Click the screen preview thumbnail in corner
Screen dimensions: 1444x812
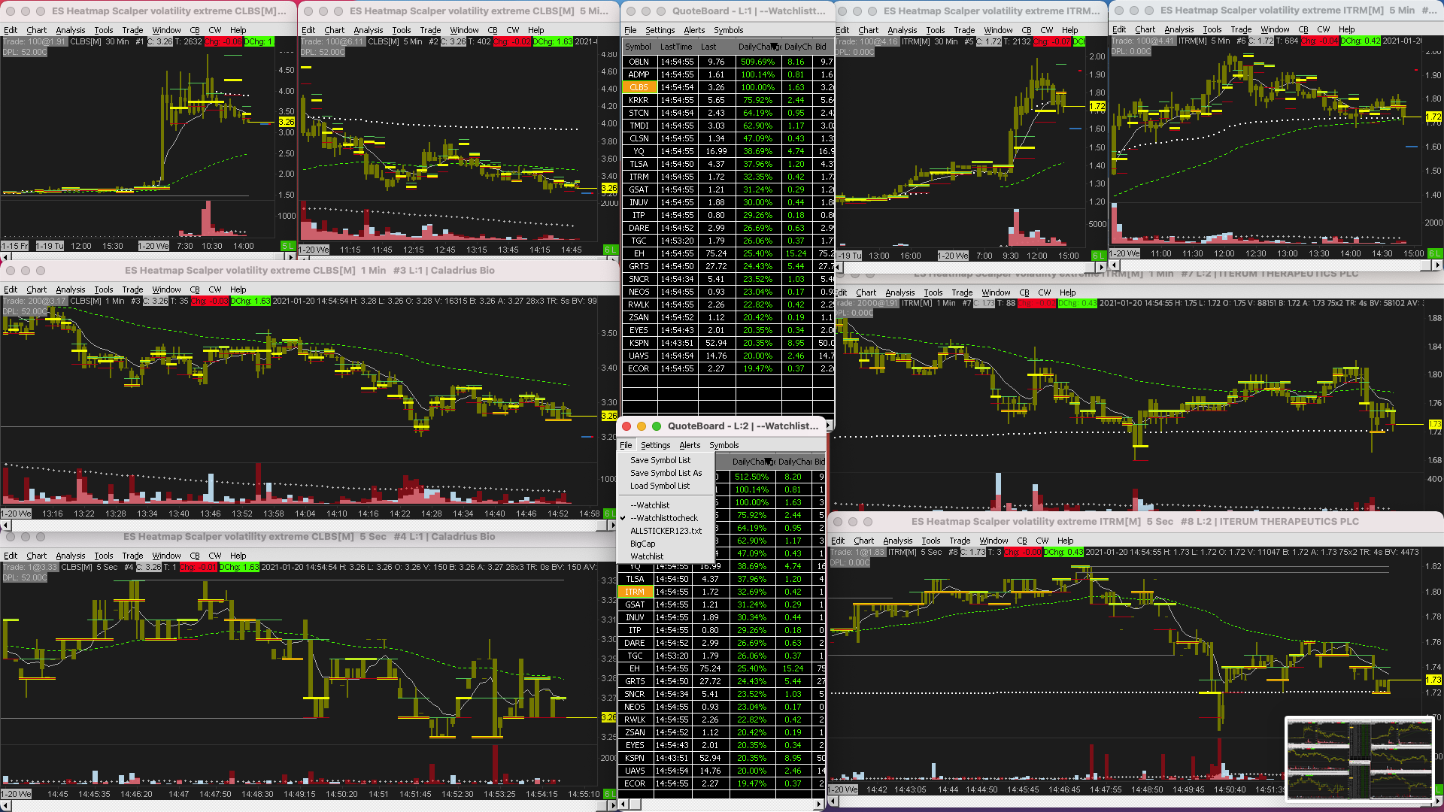pyautogui.click(x=1359, y=759)
